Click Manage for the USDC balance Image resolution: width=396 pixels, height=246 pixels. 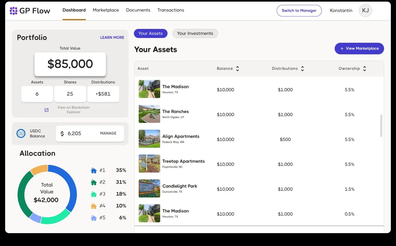108,133
